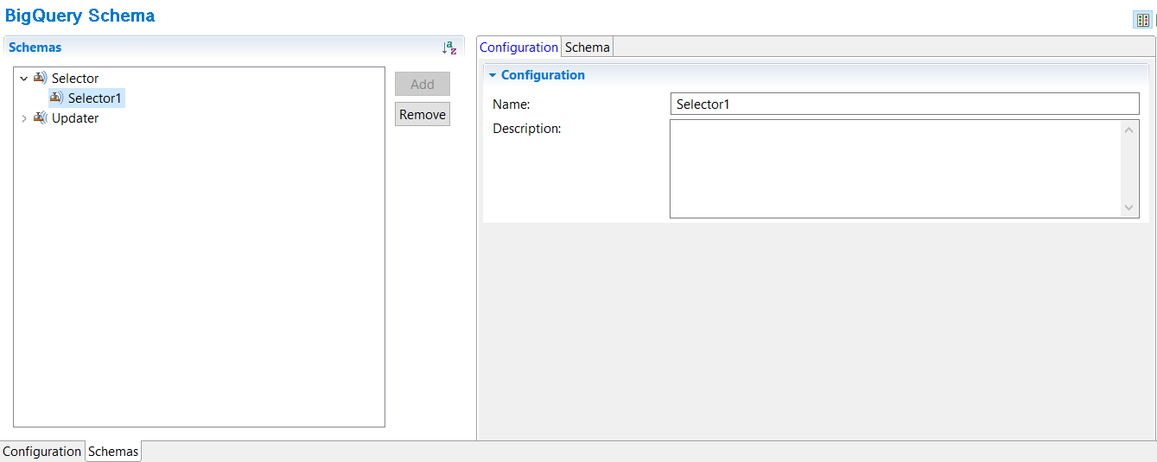Expand the Updater tree node
The width and height of the screenshot is (1157, 462).
click(23, 118)
